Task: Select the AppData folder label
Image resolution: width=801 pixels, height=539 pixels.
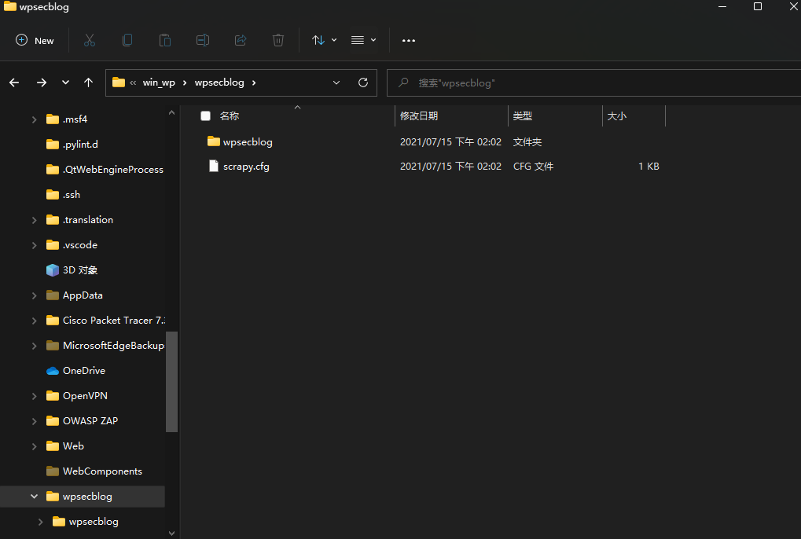Action: (83, 295)
